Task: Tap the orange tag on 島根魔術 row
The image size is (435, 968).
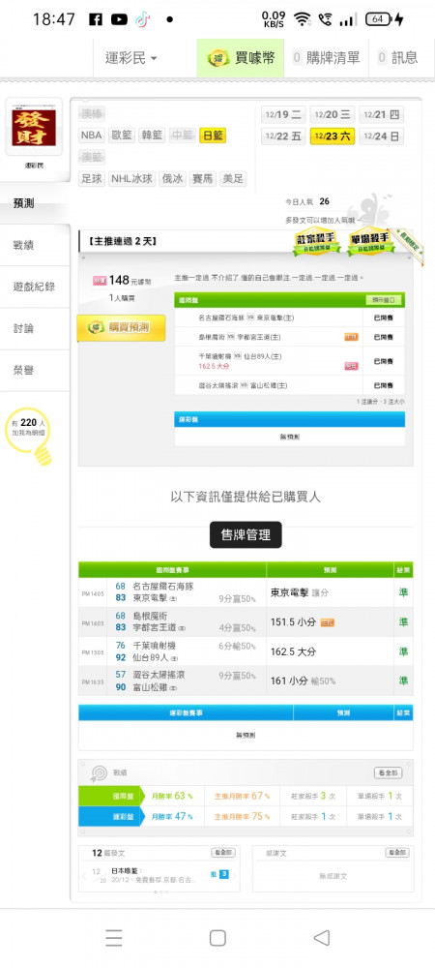Action: pyautogui.click(x=351, y=337)
